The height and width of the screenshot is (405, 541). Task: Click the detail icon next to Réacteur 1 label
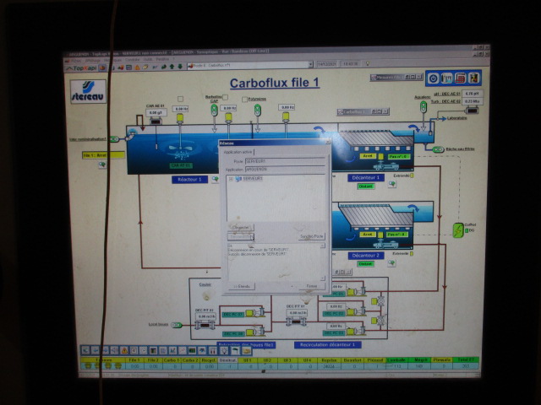point(213,180)
